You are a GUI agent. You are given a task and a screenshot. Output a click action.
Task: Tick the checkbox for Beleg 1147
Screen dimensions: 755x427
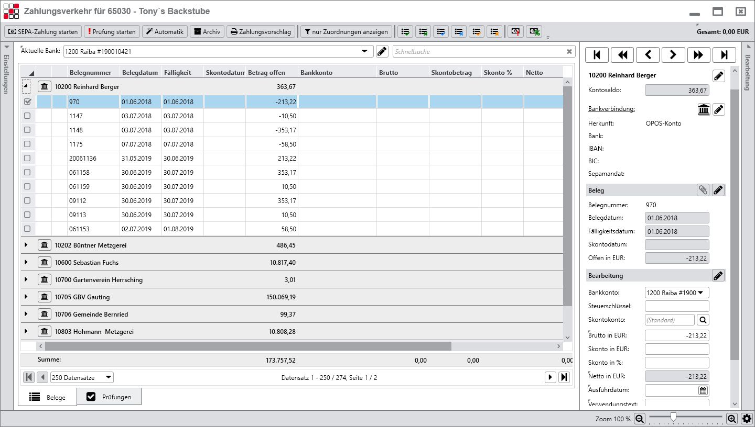point(27,116)
